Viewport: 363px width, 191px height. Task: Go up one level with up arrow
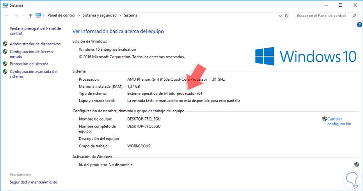[30, 16]
